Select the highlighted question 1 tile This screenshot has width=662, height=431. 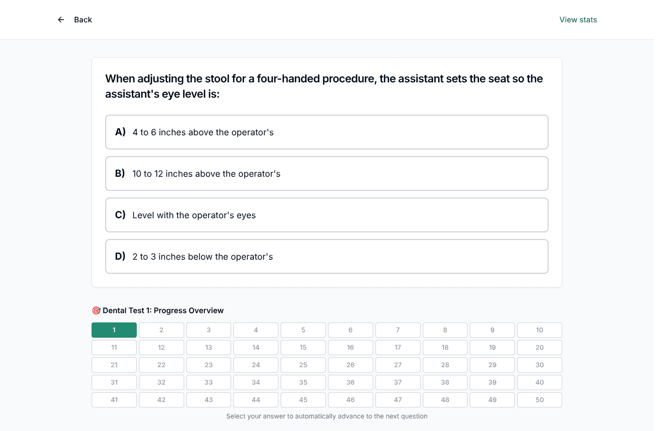(x=114, y=330)
